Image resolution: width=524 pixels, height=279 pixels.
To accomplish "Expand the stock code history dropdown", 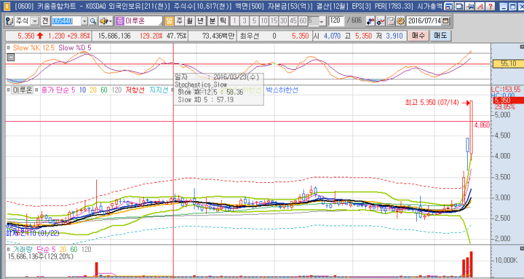I will (84, 22).
